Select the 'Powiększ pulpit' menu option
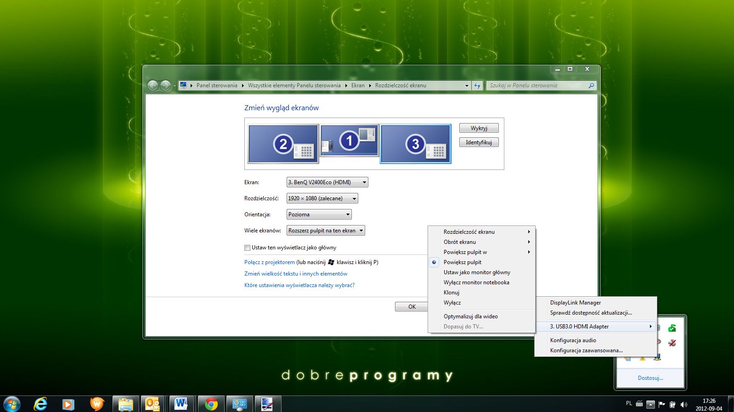This screenshot has width=734, height=412. point(481,262)
